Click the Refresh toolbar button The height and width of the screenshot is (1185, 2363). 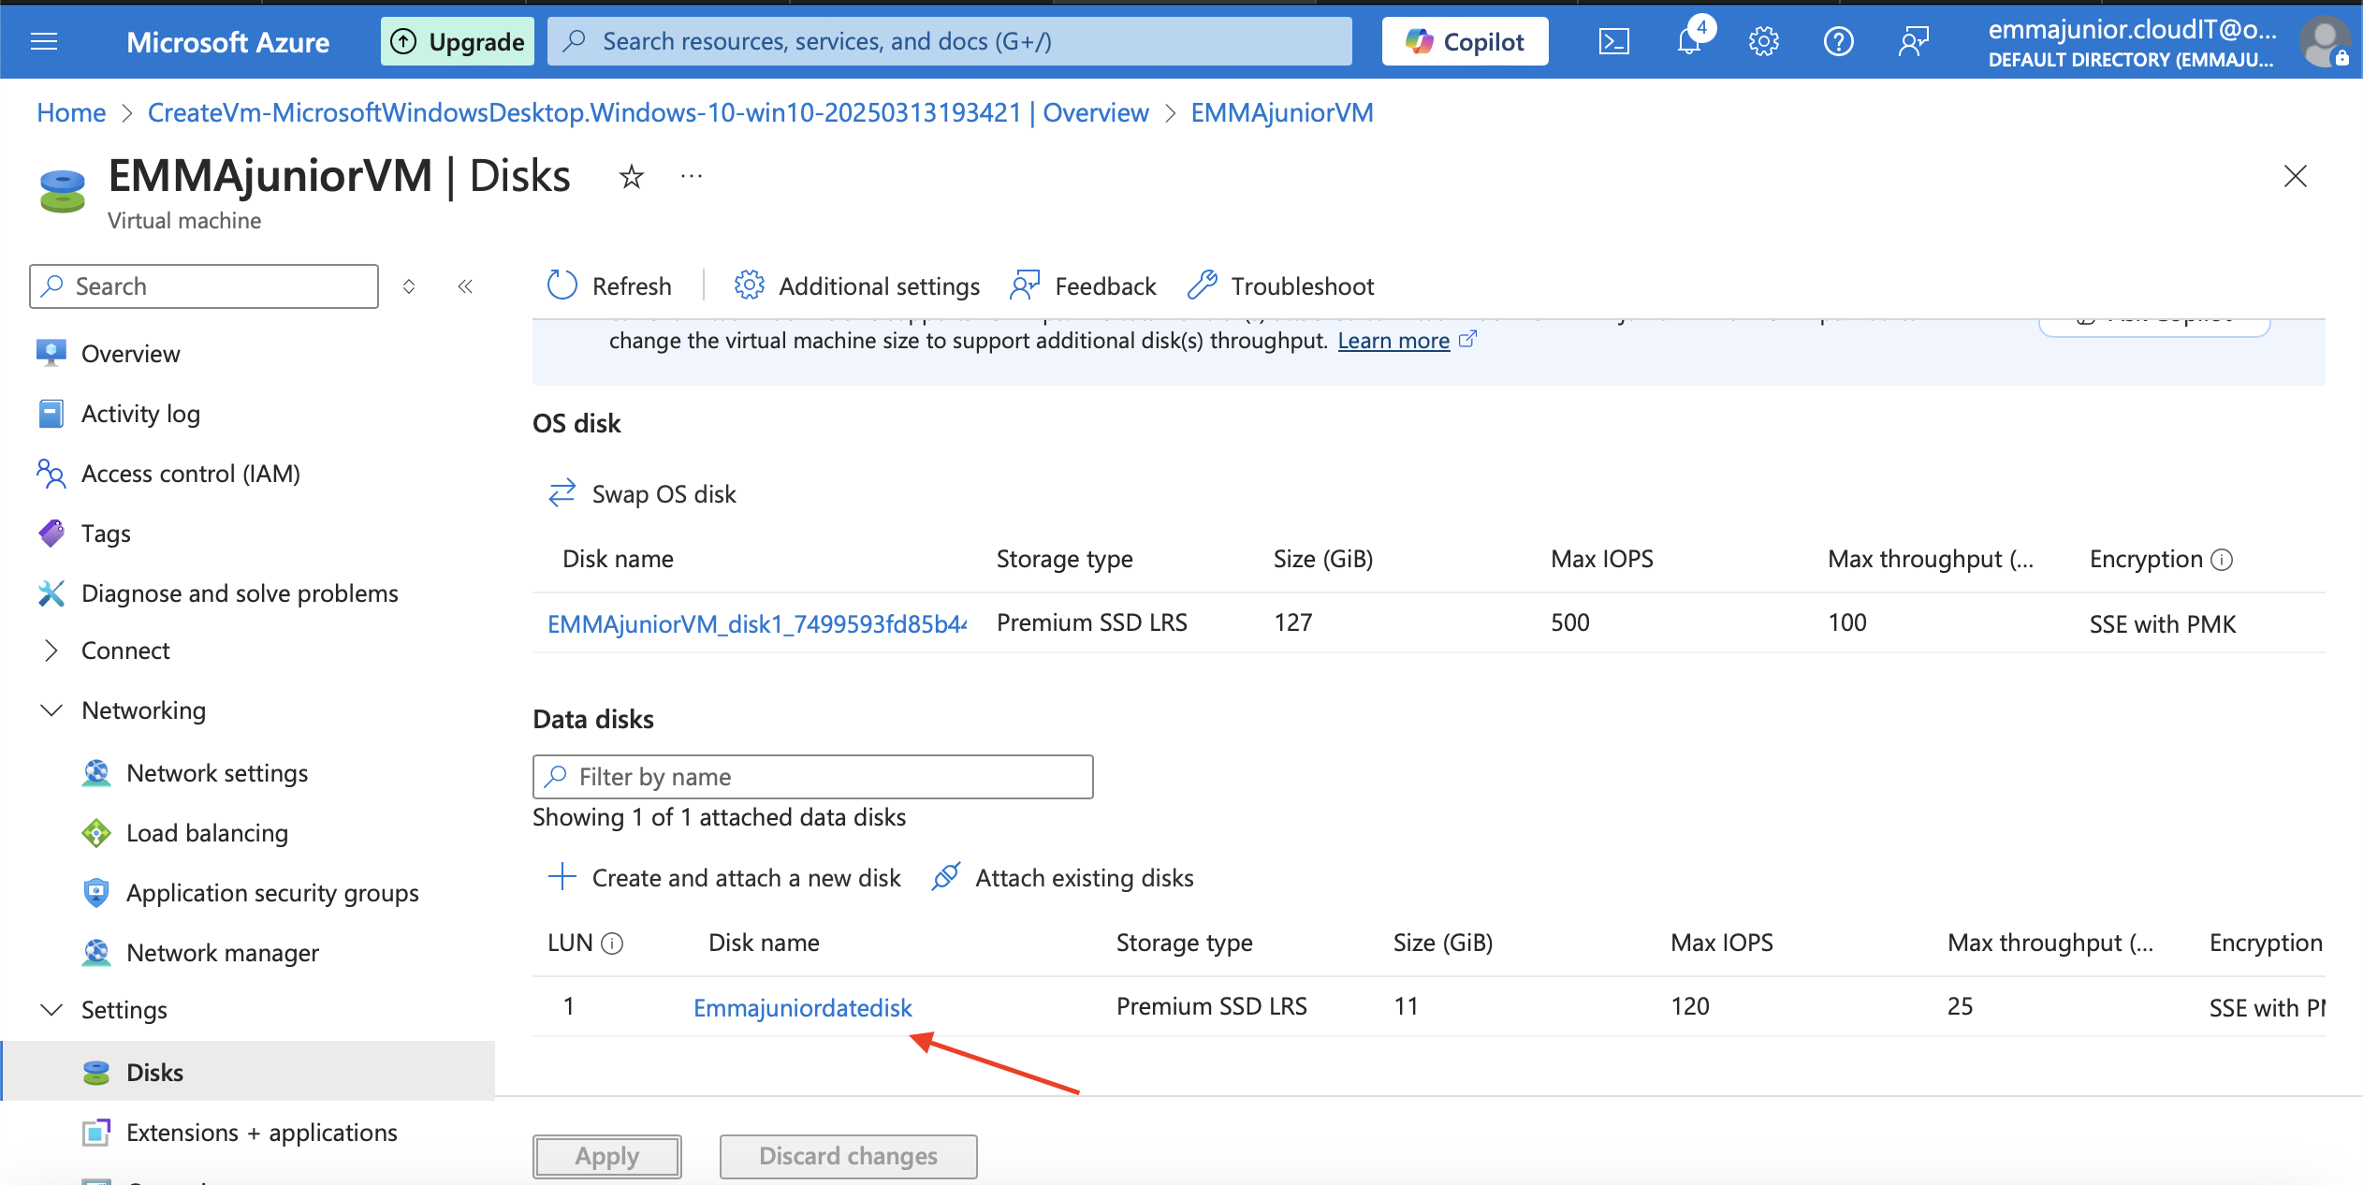tap(609, 285)
